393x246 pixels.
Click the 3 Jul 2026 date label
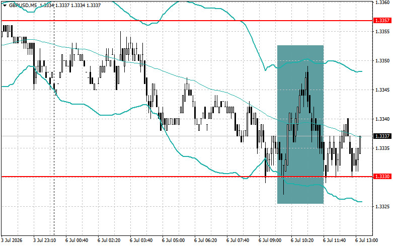point(12,240)
